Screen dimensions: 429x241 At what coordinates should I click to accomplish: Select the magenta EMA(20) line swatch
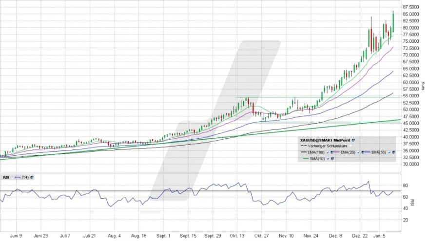pyautogui.click(x=336, y=152)
